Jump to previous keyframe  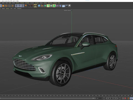107,98
